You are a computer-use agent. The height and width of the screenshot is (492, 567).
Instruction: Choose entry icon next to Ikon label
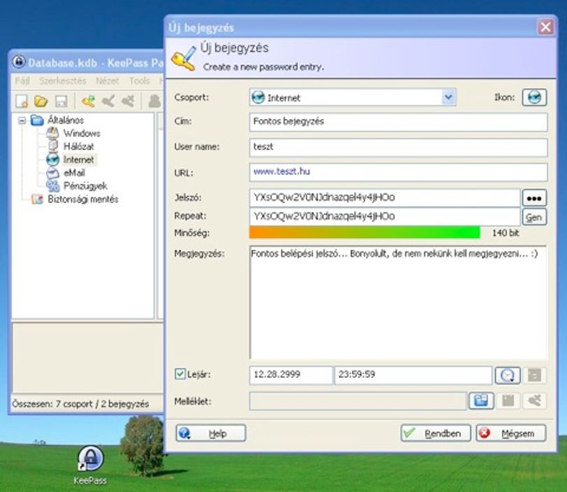(534, 97)
